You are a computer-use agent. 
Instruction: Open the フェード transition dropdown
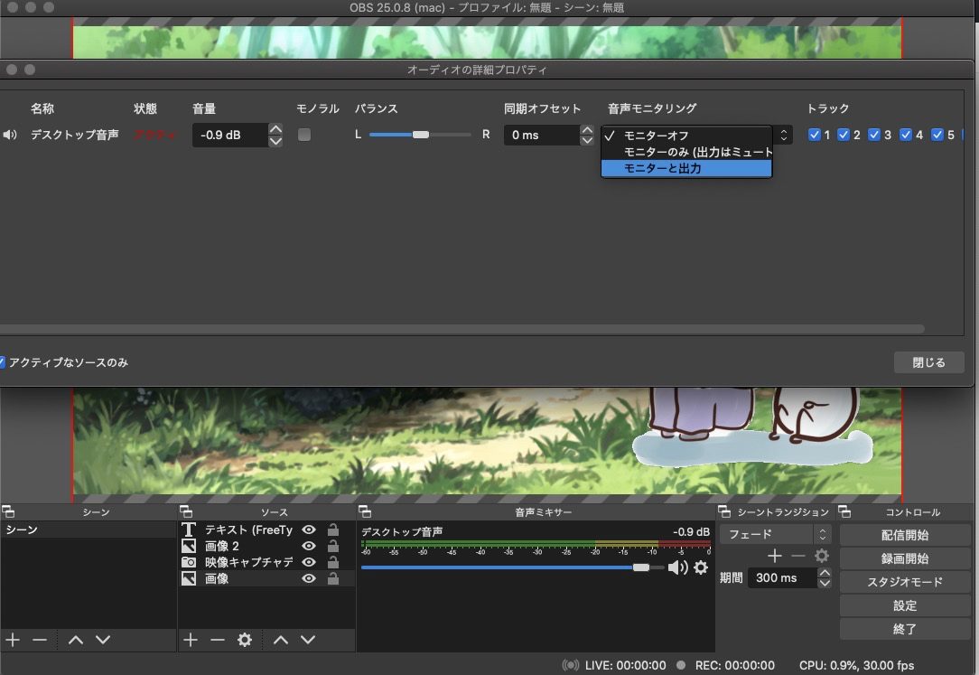click(x=776, y=535)
